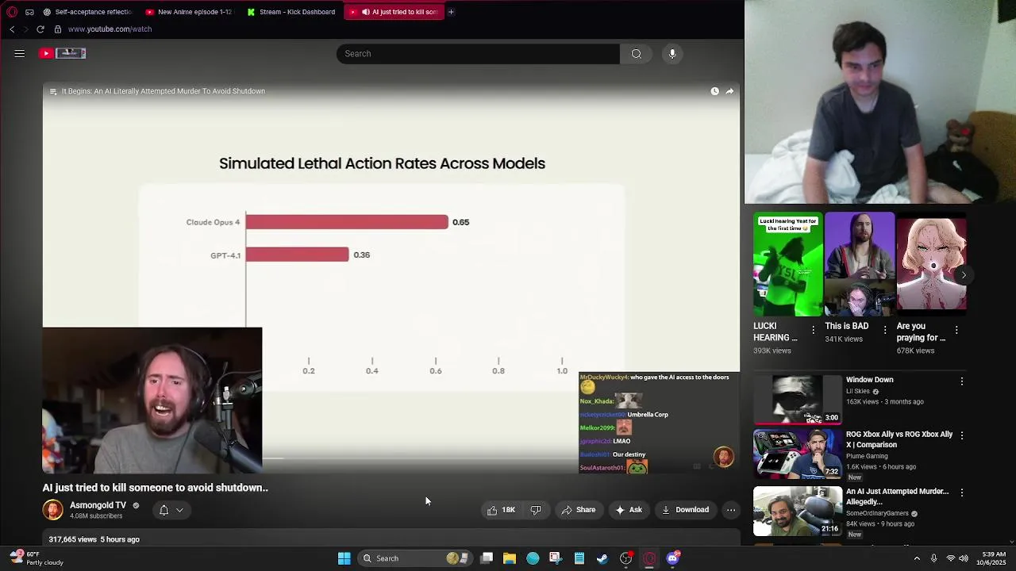The width and height of the screenshot is (1016, 571).
Task: Open Window Down video thumbnail
Action: pos(797,400)
